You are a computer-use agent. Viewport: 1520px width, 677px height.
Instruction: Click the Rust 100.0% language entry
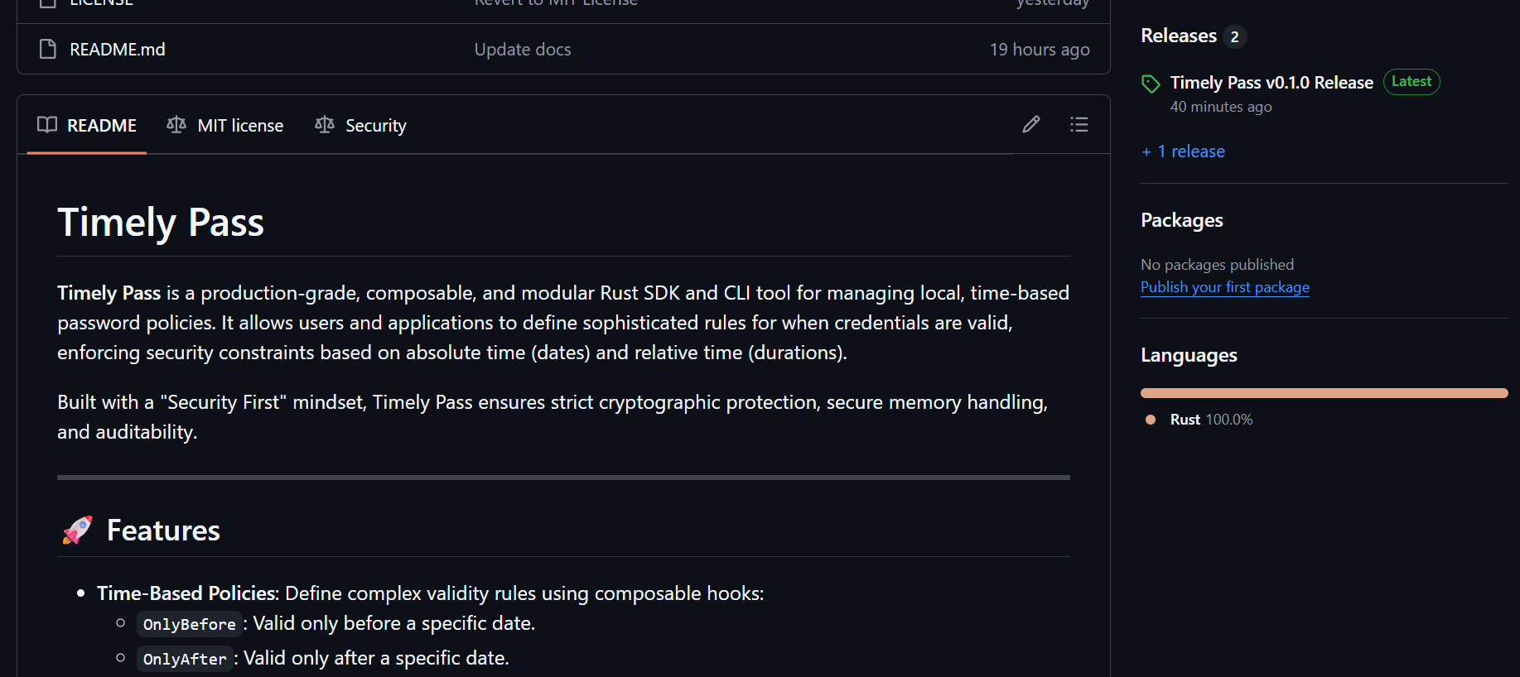click(x=1210, y=420)
